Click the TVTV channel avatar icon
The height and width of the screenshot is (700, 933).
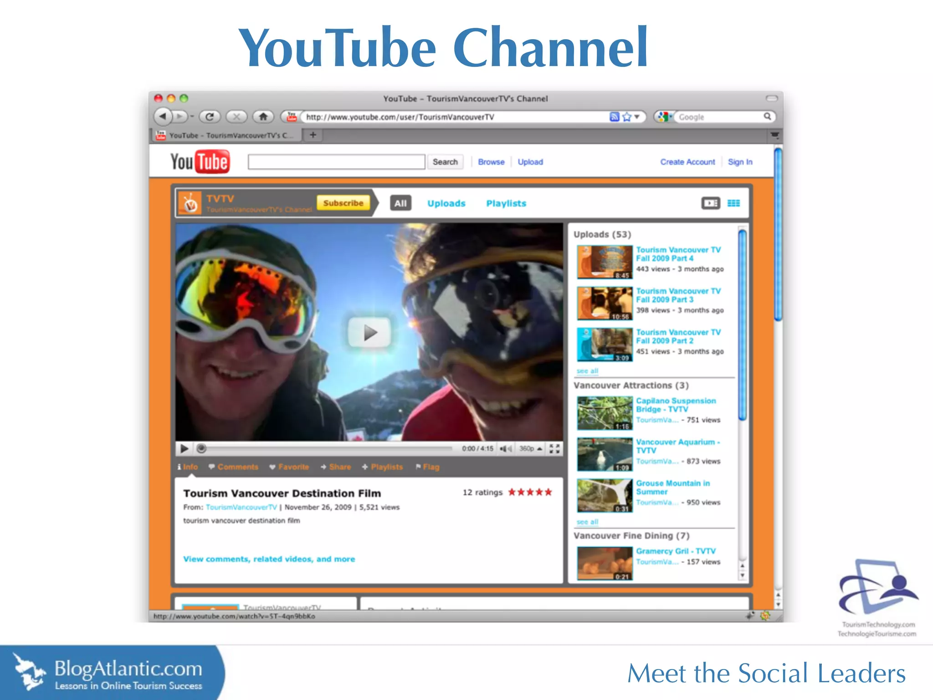tap(190, 203)
